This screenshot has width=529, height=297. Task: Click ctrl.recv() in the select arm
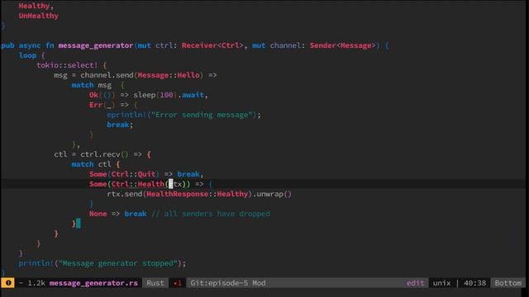pyautogui.click(x=104, y=154)
